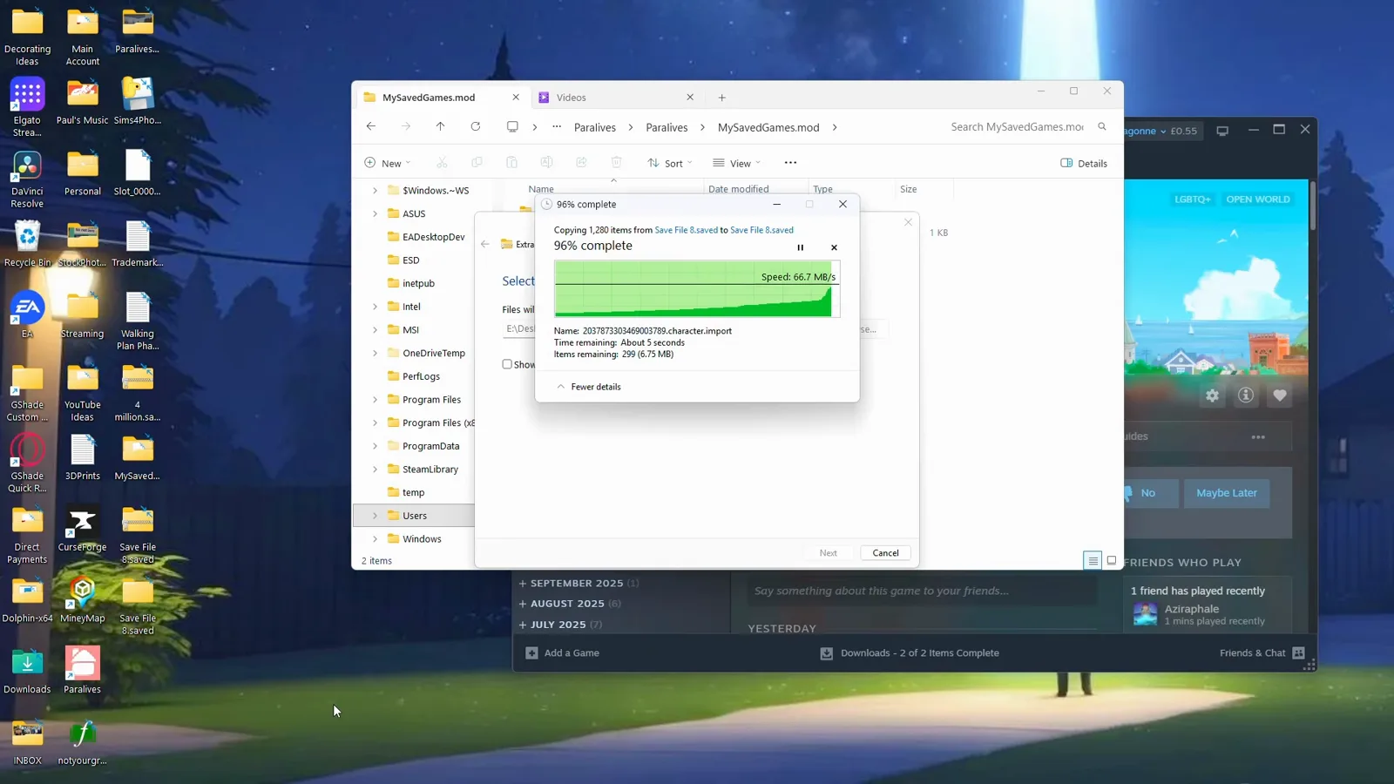Expand SEPTEMBER 2025 section in Steam
1394x784 pixels.
pos(579,584)
